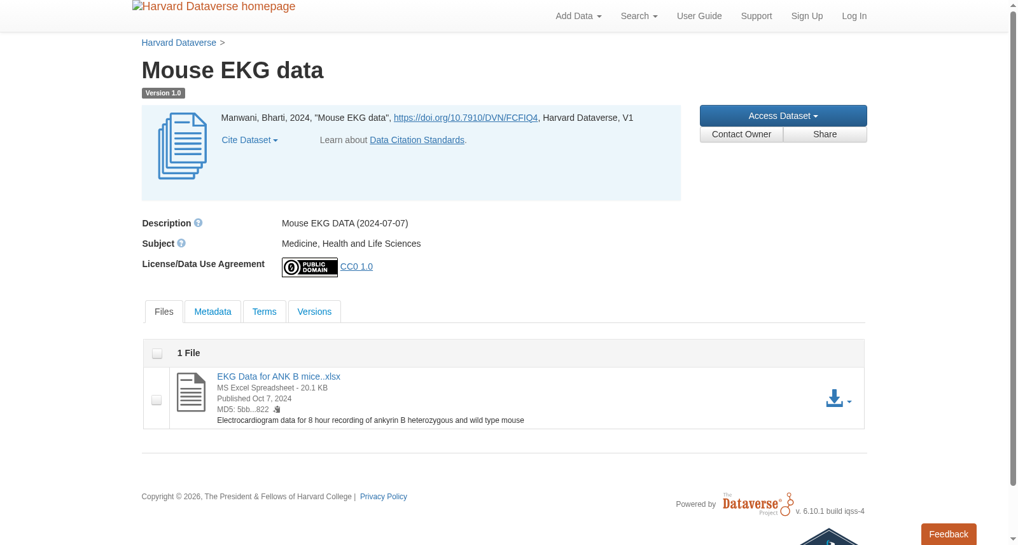The image size is (1018, 545).
Task: Click the 'Mouse EKG DATA (2024-07-07)' description value
Action: pyautogui.click(x=345, y=223)
